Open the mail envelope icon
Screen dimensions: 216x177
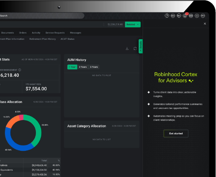191,16
